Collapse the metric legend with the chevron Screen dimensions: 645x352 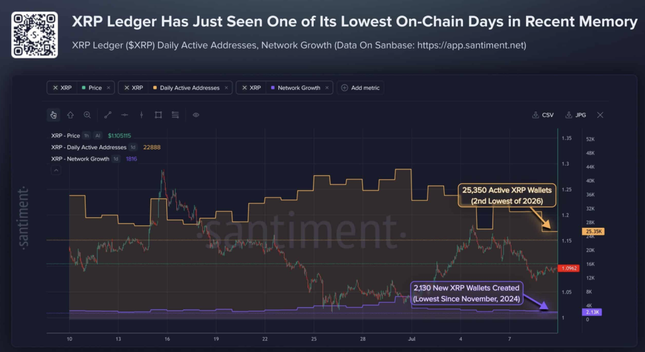56,170
